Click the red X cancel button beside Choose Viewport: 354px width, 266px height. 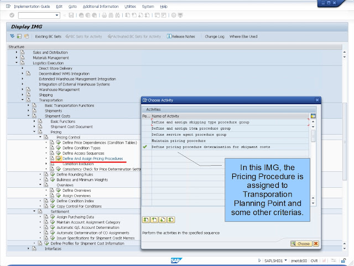tap(316, 243)
